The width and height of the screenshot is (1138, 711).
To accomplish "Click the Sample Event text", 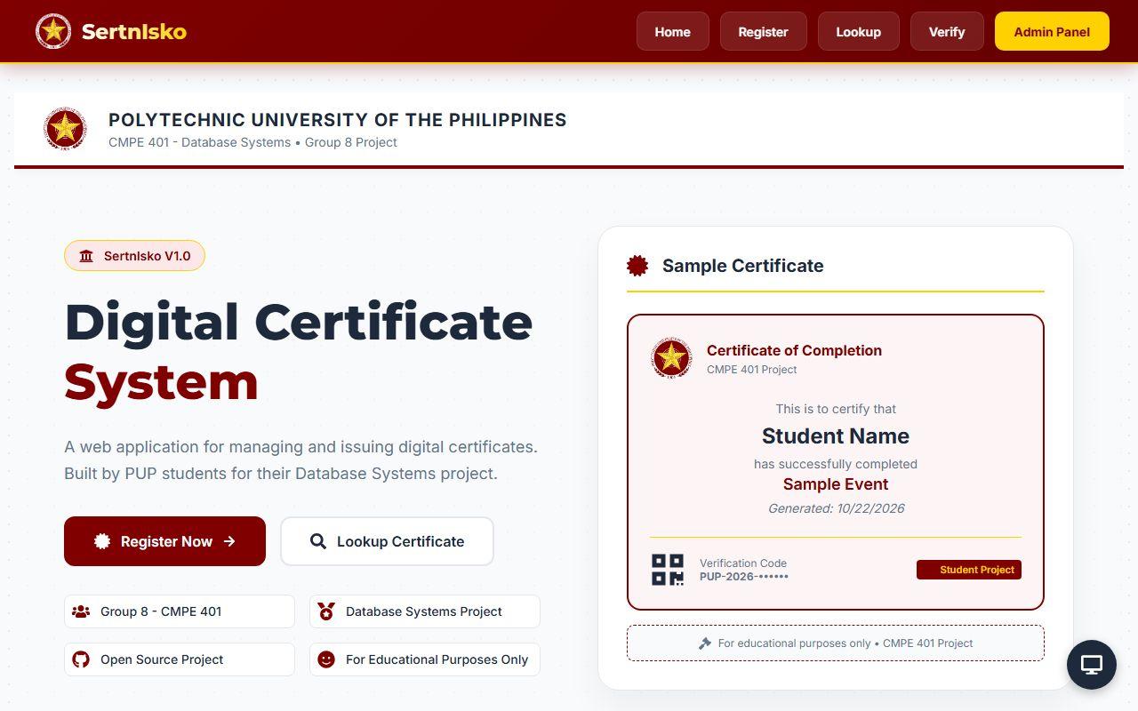I will point(836,484).
